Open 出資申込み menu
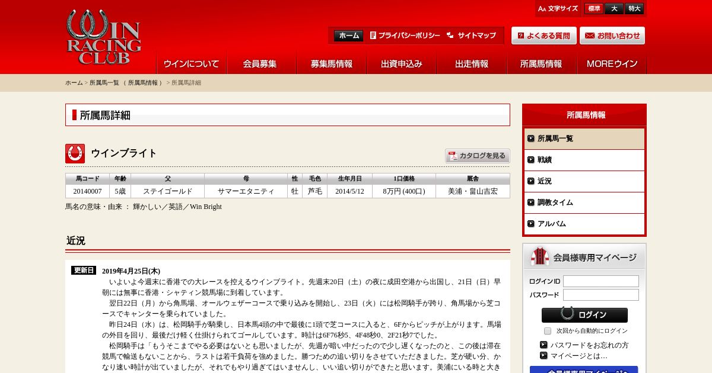The image size is (712, 373). point(401,64)
